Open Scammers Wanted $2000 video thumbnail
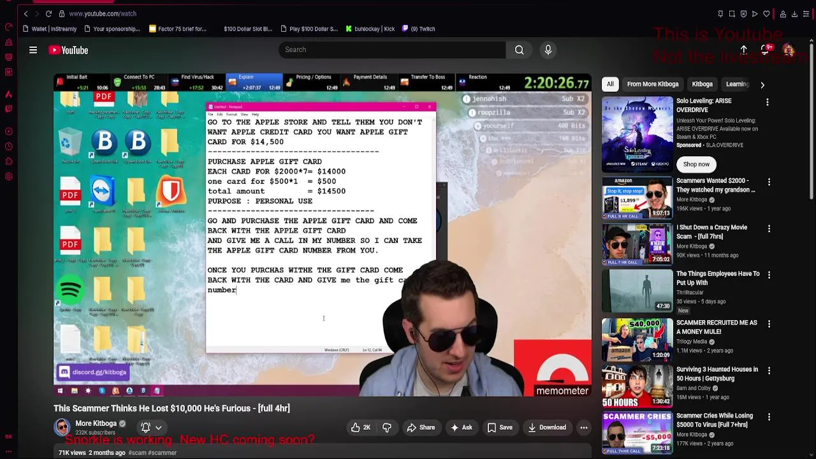 pyautogui.click(x=637, y=198)
